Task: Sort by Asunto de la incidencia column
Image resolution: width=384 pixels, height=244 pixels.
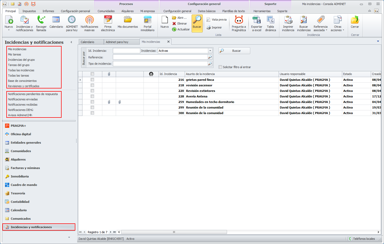Action: [232, 74]
